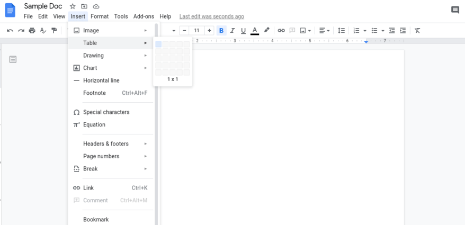Open line spacing options

pyautogui.click(x=342, y=30)
